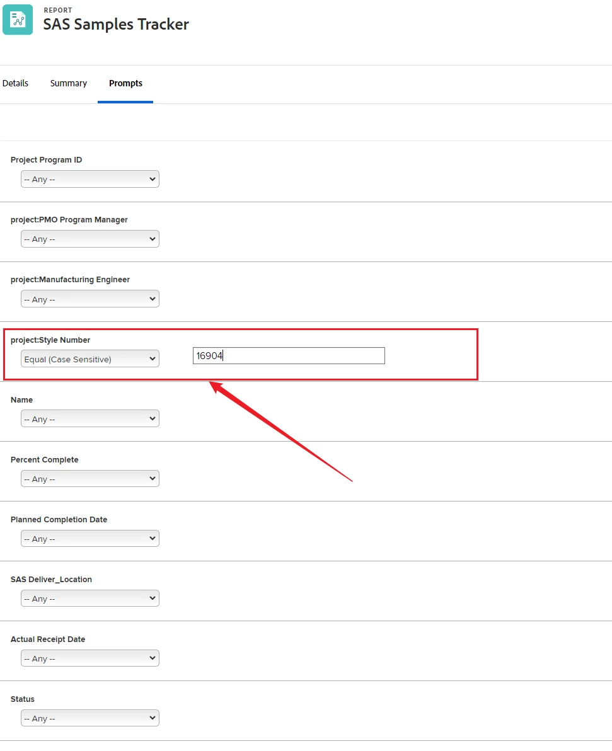Viewport: 612px width, 751px height.
Task: Click the Project Program ID label
Action: (47, 160)
